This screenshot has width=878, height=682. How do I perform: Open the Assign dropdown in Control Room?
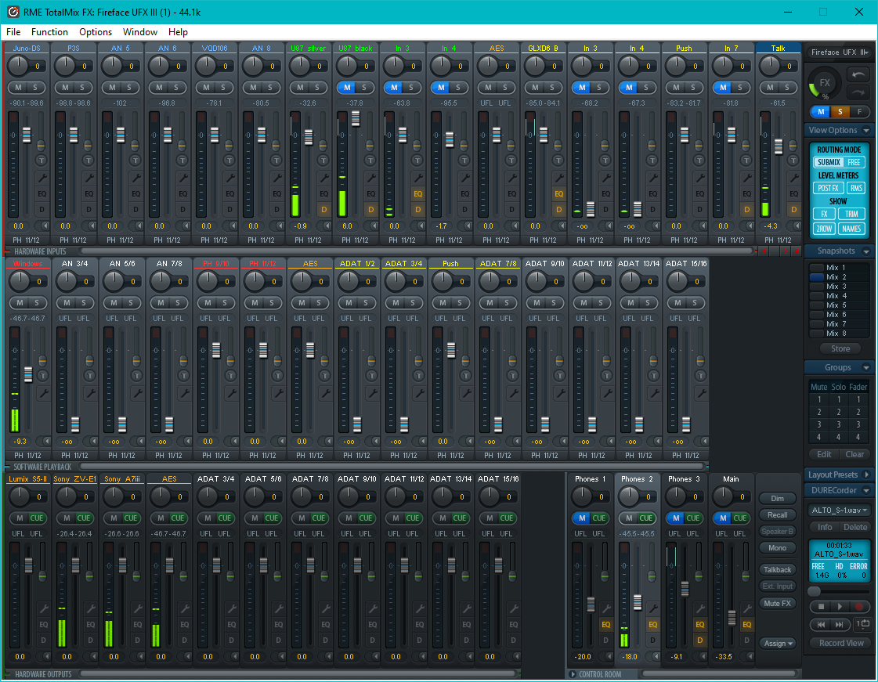click(x=778, y=643)
